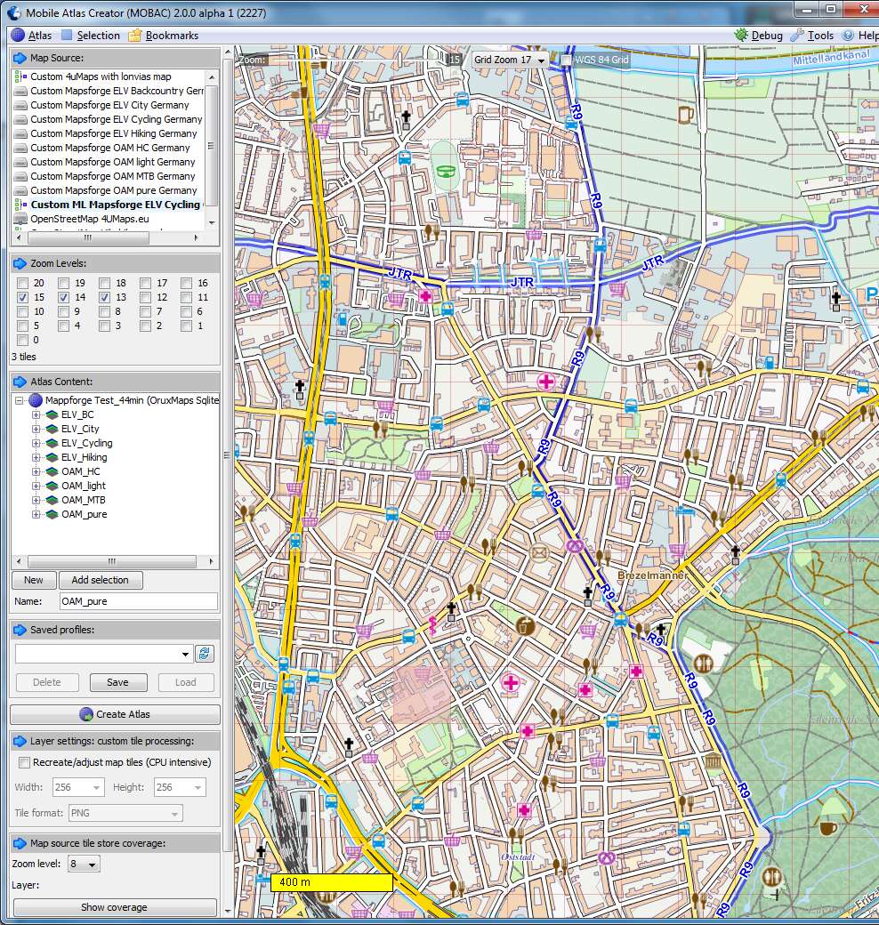Screen dimensions: 879x925
Task: Collapse Zoom Levels panel via its arrow icon
Action: click(20, 263)
